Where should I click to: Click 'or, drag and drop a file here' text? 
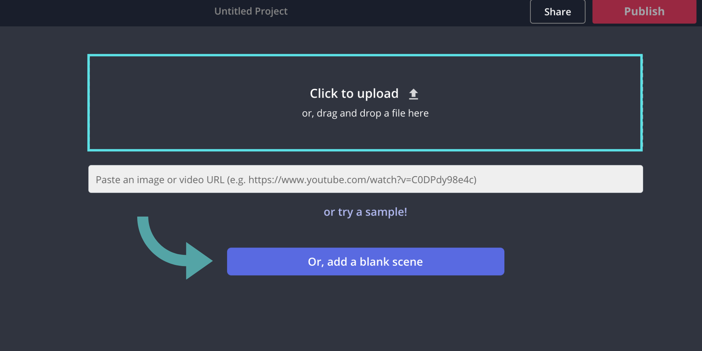(x=365, y=113)
